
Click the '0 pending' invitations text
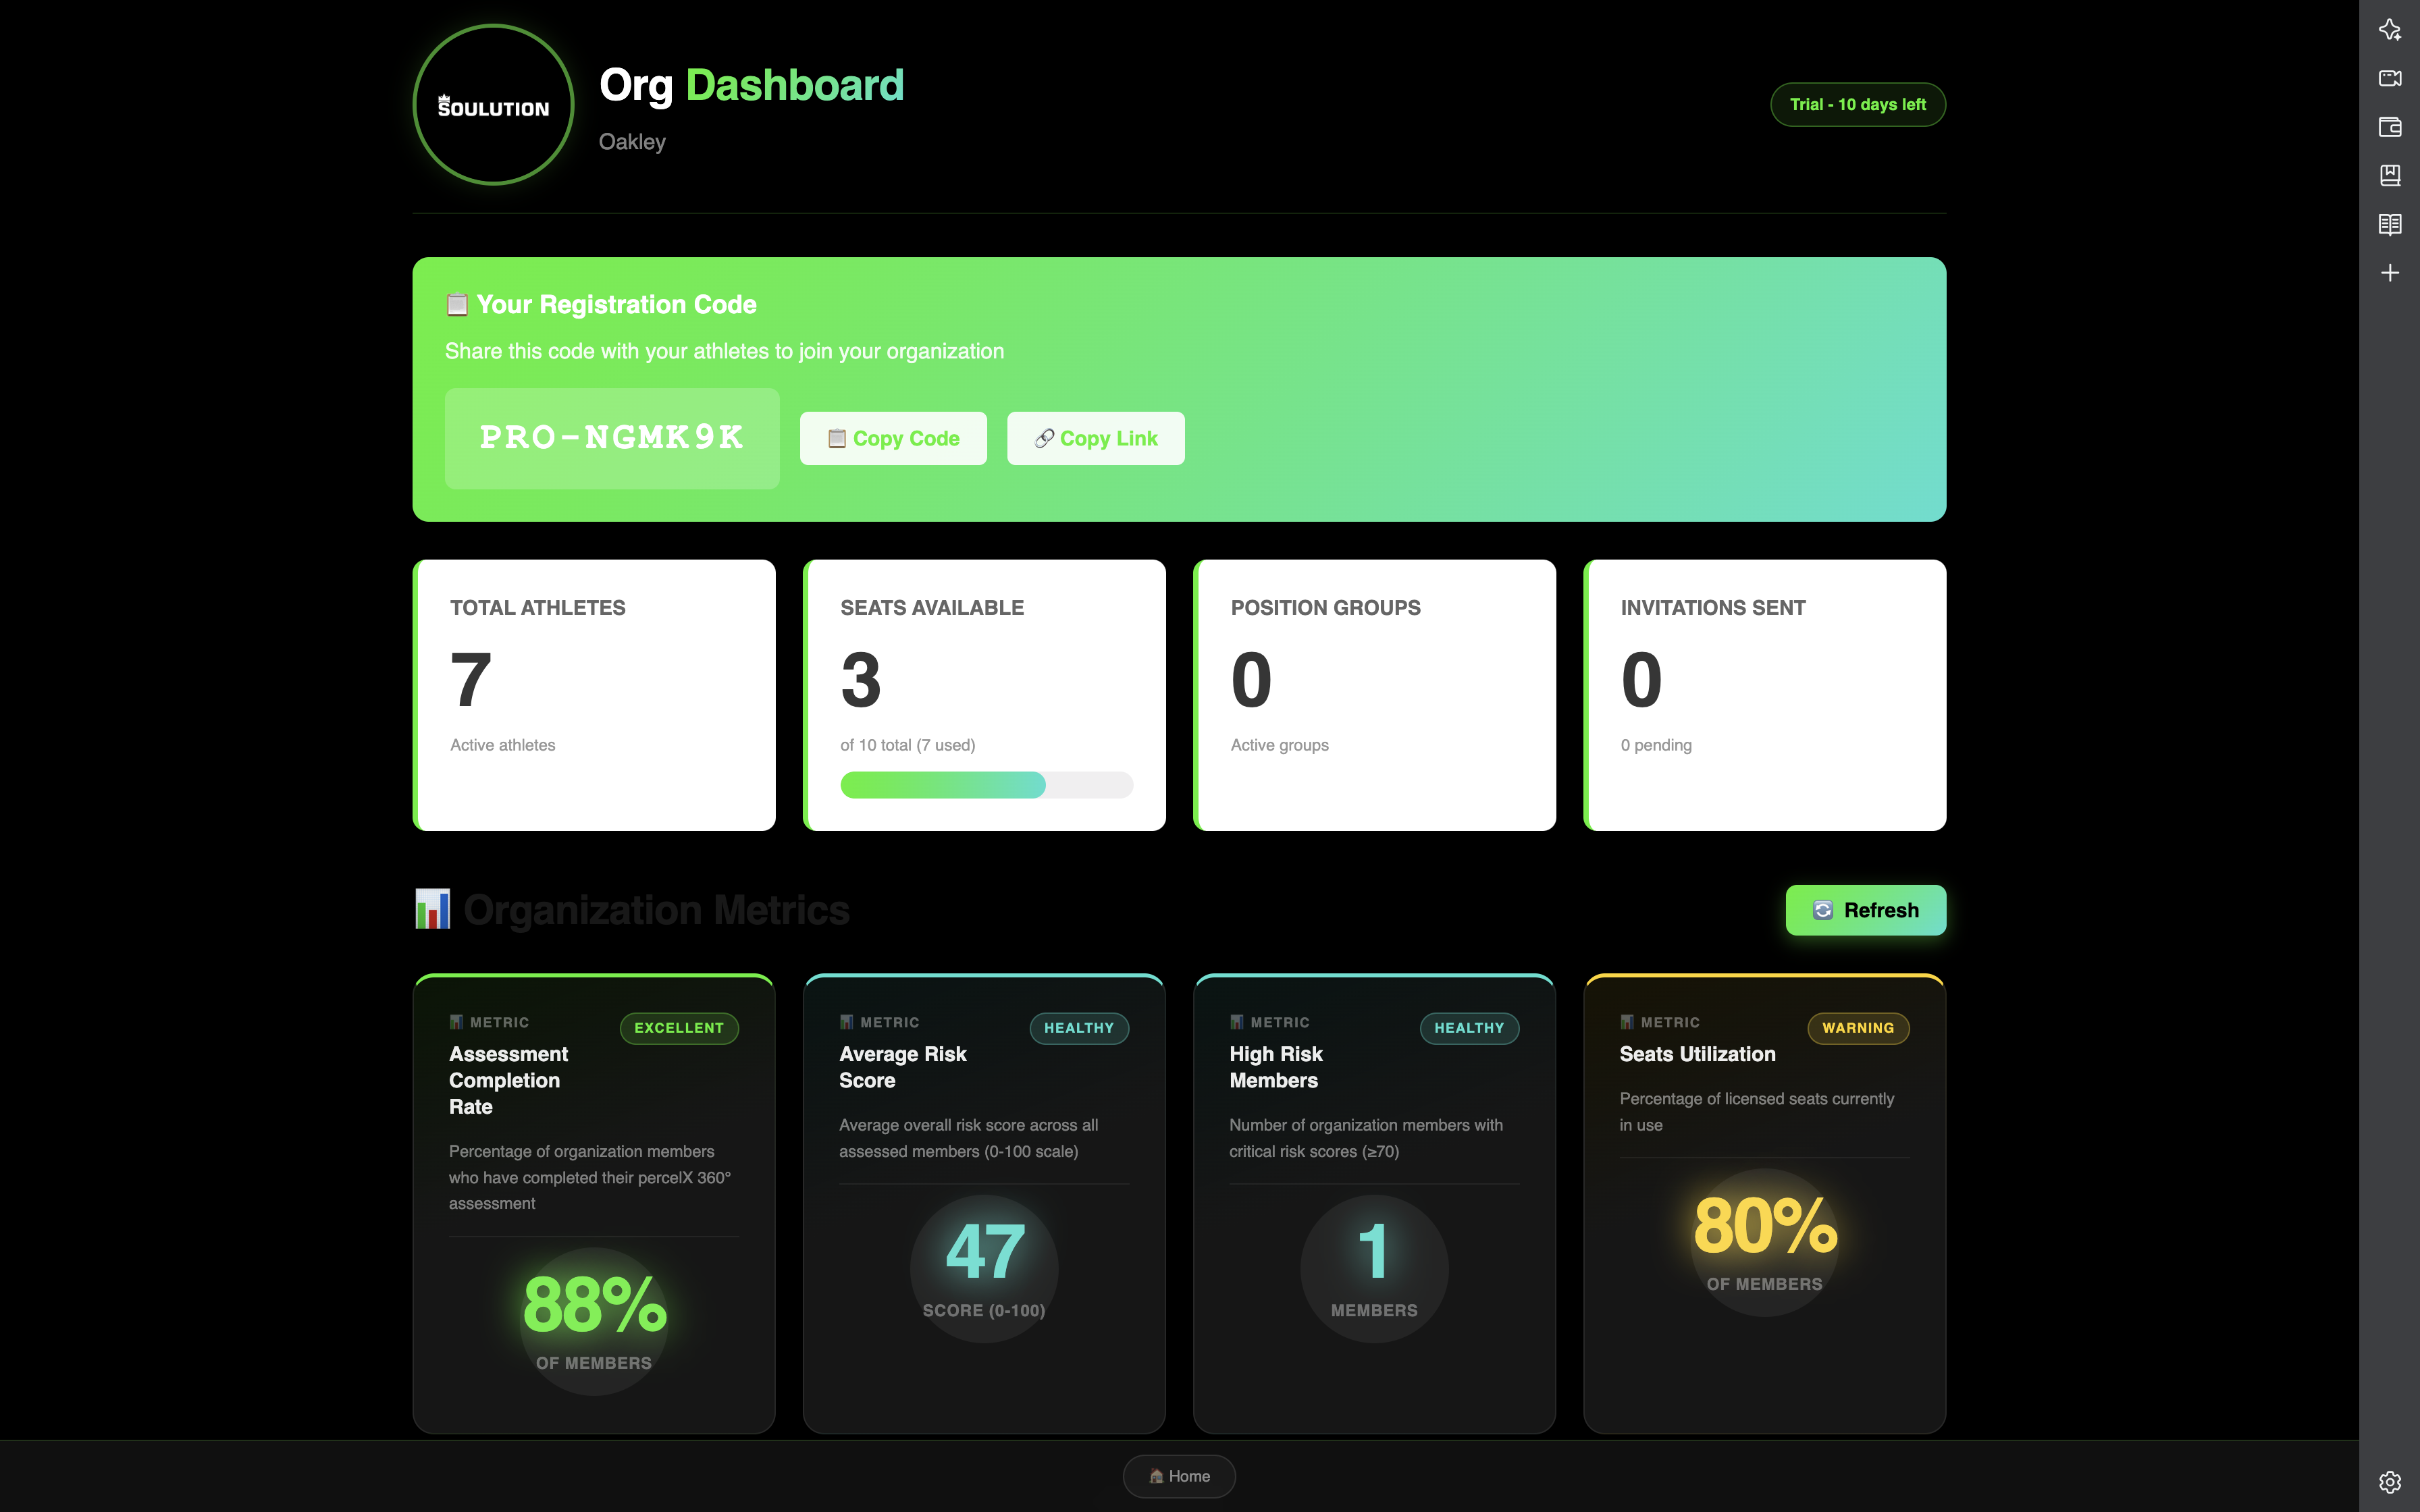tap(1656, 745)
